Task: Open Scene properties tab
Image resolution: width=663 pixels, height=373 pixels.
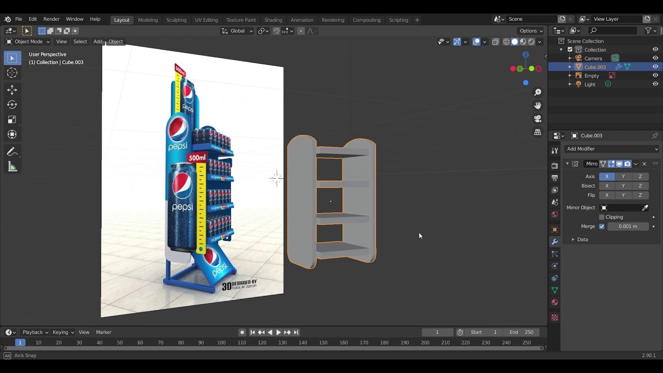Action: click(x=555, y=202)
